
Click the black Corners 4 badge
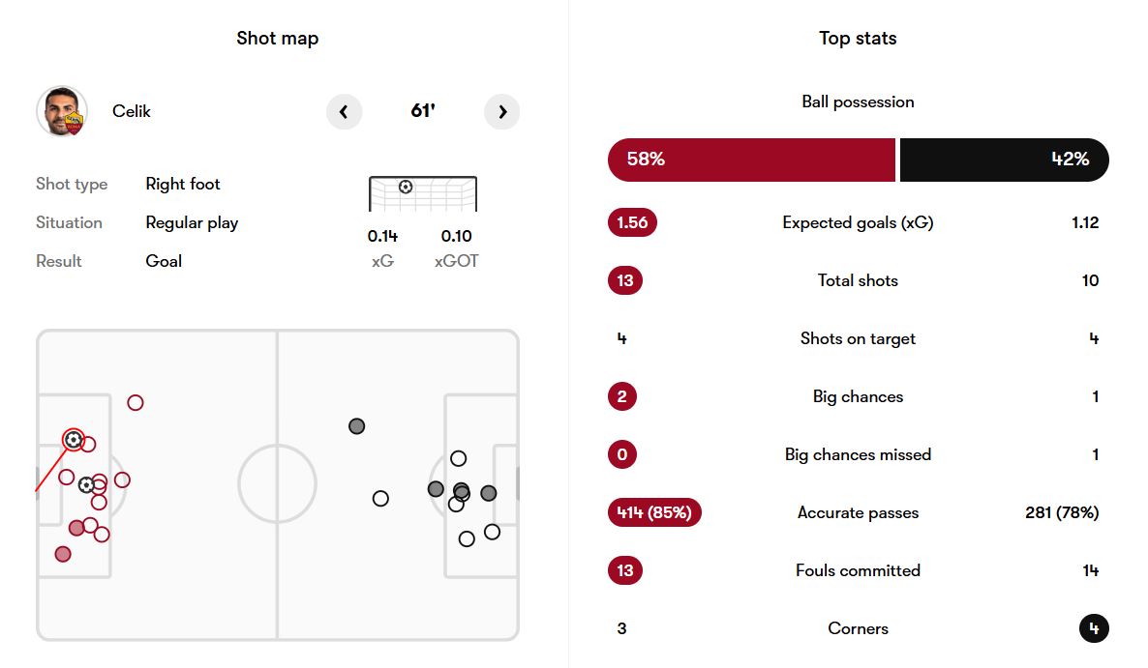pyautogui.click(x=1094, y=628)
